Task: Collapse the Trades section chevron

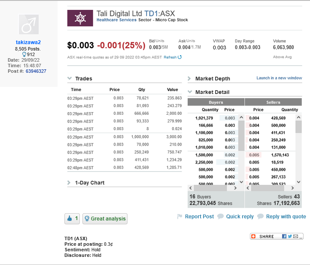Action: [x=70, y=78]
